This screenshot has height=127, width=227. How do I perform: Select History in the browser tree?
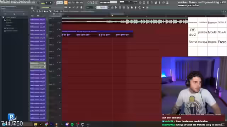(8, 20)
